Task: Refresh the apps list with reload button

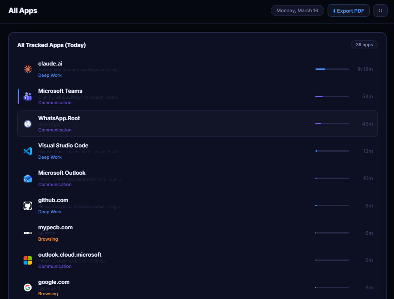Action: click(380, 10)
